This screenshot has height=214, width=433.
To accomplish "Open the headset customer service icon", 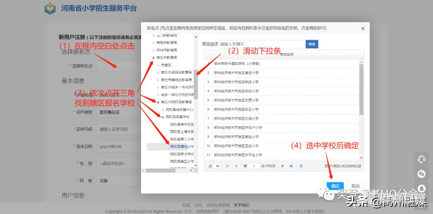I will click(x=421, y=159).
